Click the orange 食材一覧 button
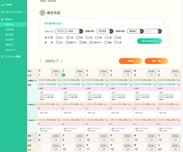Viewport: 183px width, 152px height. click(x=156, y=61)
